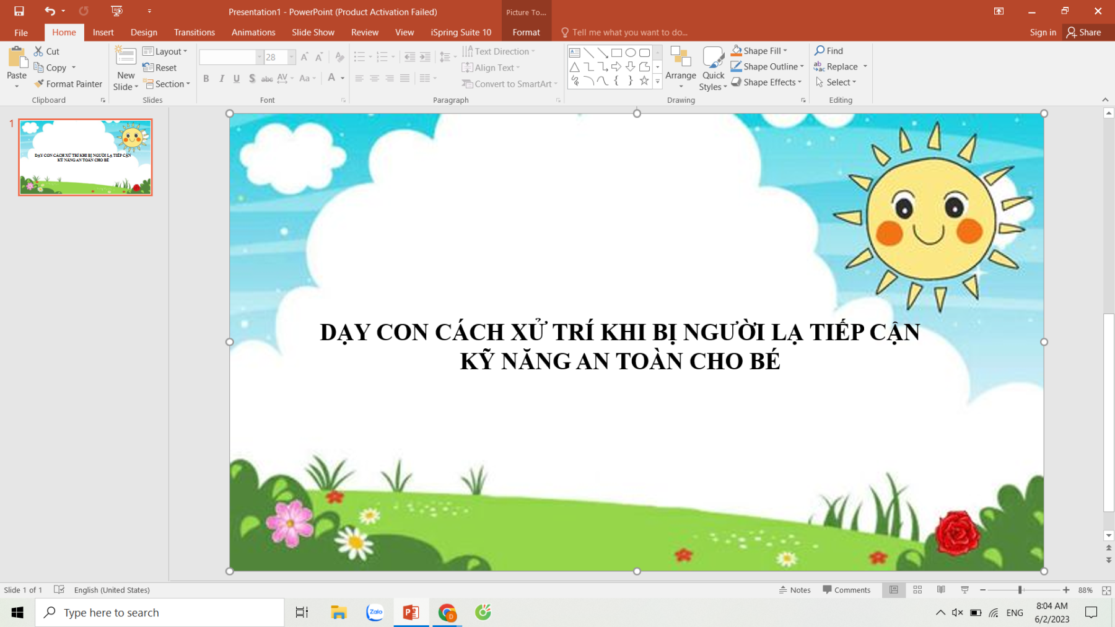Click the Save icon in title bar
The width and height of the screenshot is (1115, 627).
coord(19,11)
